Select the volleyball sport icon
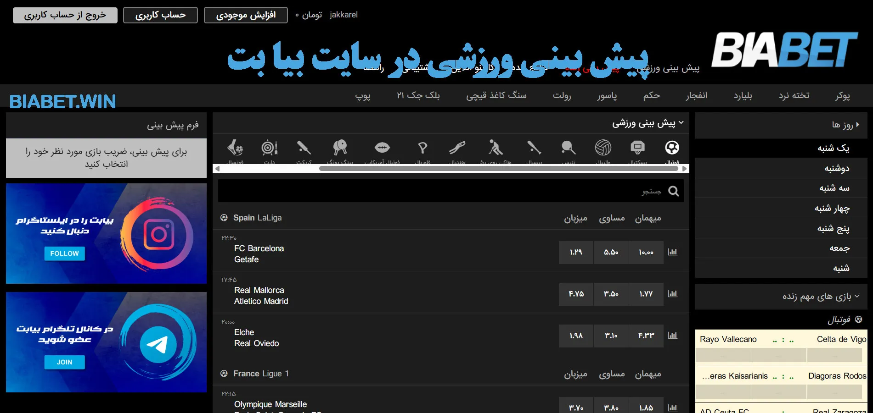 click(x=603, y=148)
